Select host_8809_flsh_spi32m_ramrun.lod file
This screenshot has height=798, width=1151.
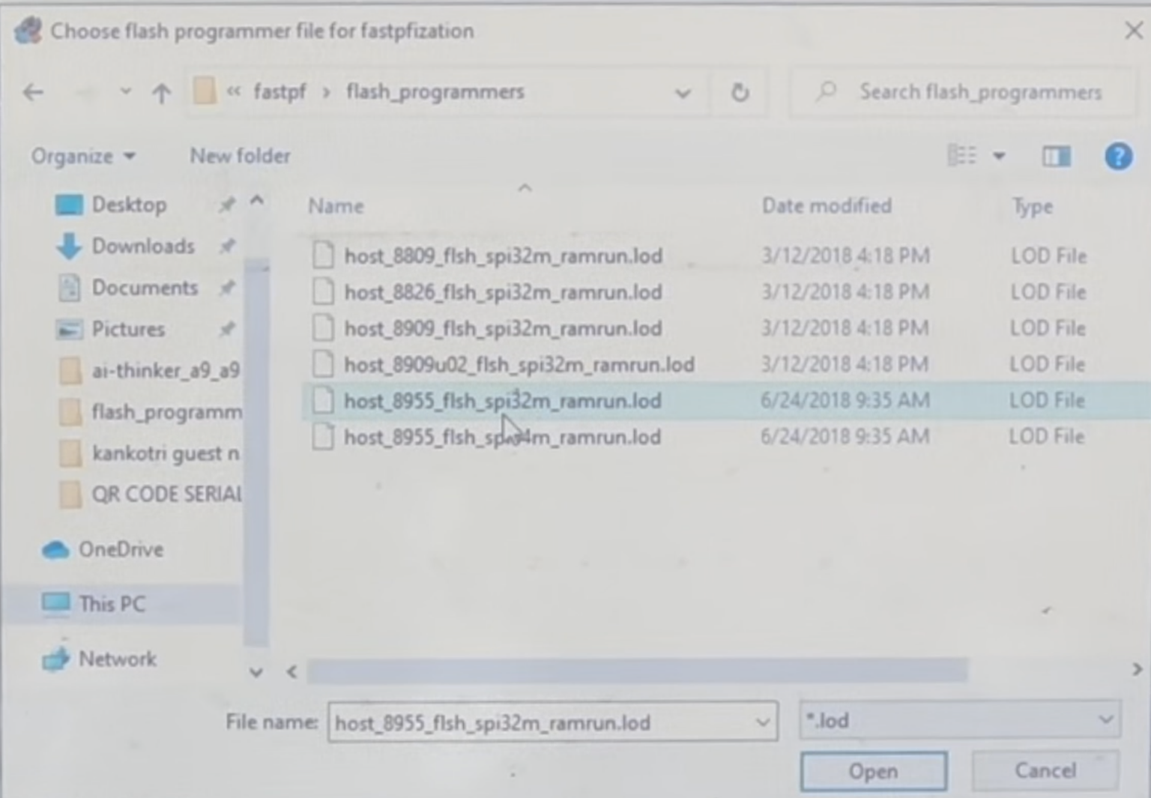point(502,256)
